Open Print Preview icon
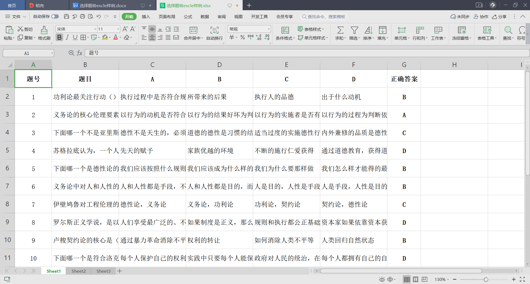Screen dimensions: 530x284 (x=91, y=17)
